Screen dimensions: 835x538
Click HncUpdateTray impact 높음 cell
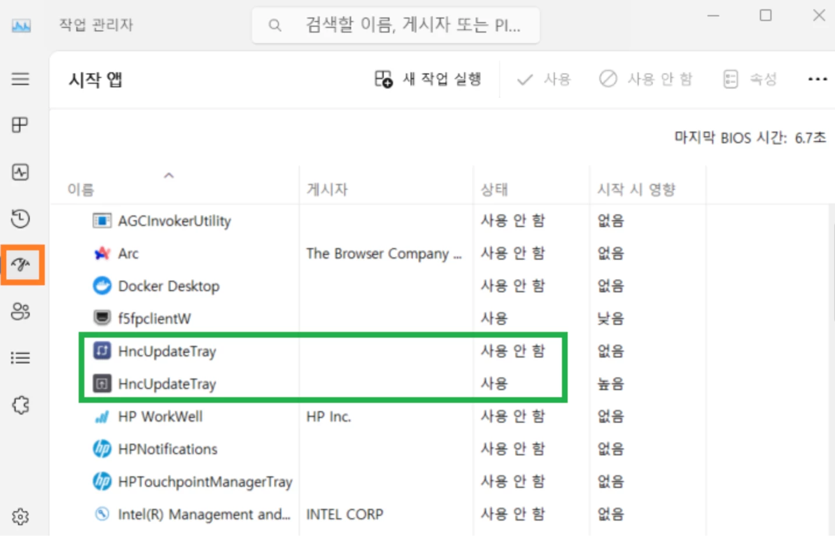point(611,384)
